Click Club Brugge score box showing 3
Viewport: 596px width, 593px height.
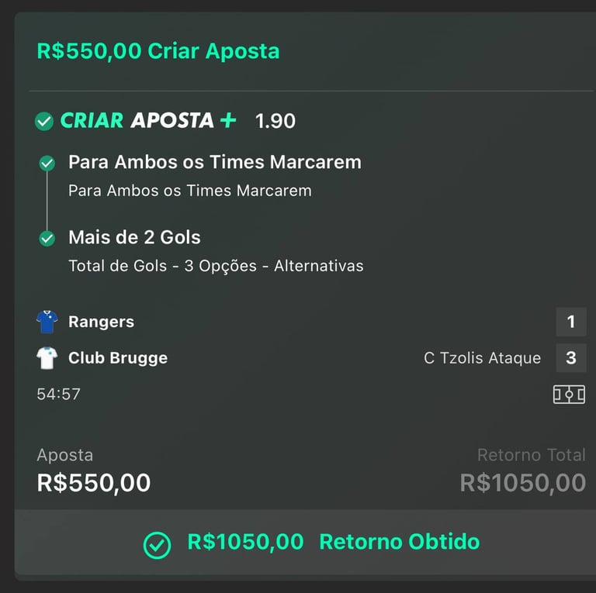571,358
